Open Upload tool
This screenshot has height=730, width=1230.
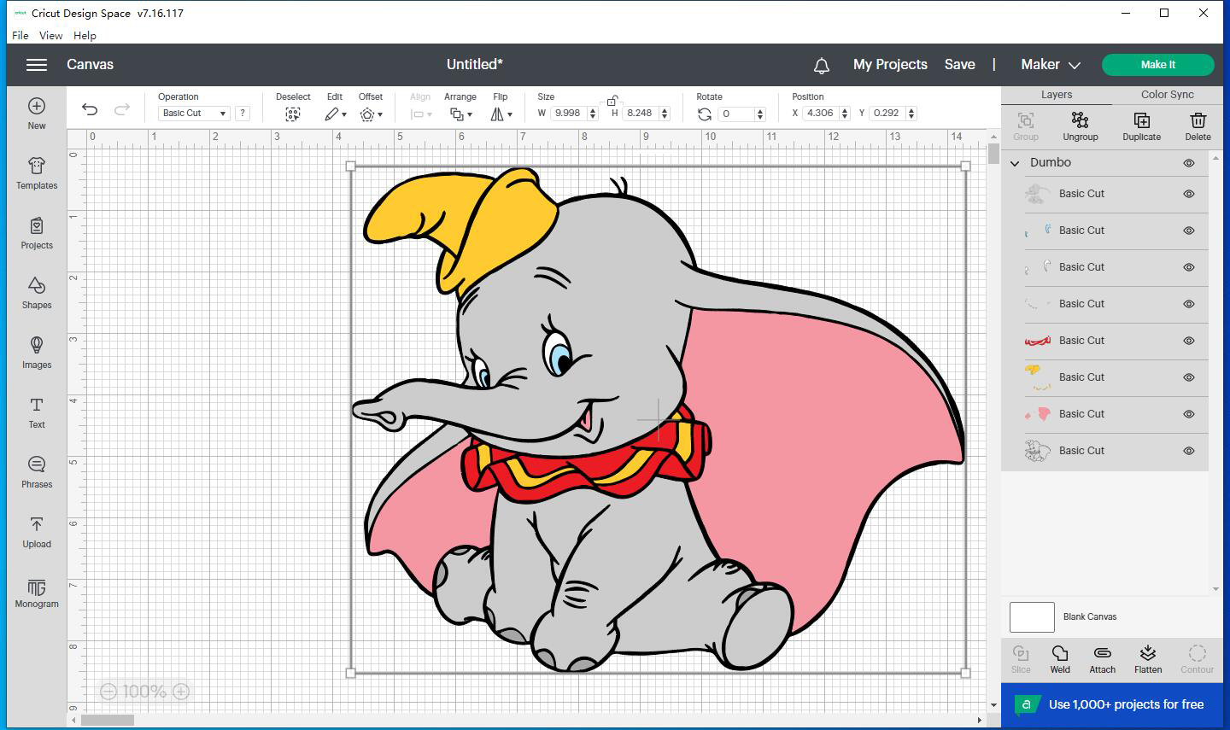[37, 532]
